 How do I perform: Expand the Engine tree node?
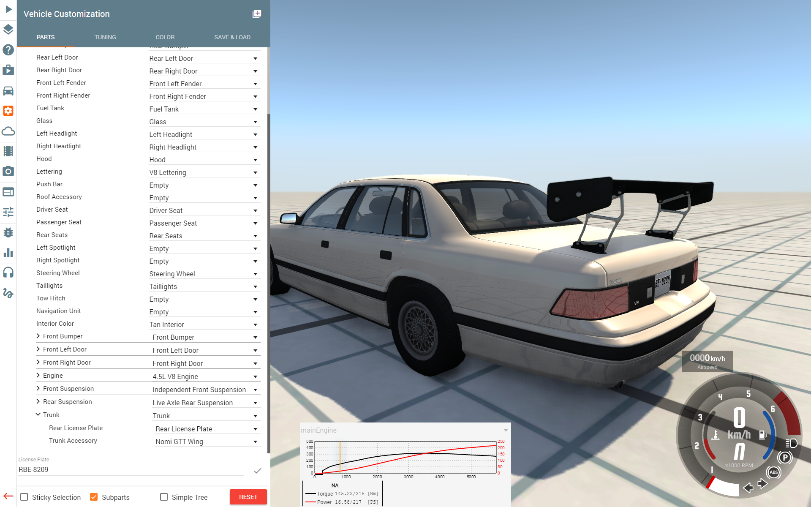click(x=38, y=375)
